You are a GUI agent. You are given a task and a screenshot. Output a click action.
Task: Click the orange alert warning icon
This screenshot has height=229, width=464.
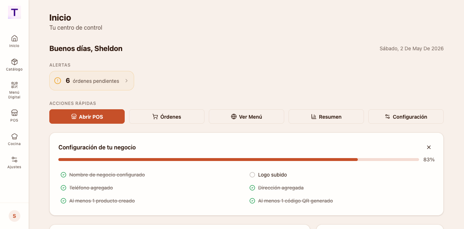[x=58, y=81]
